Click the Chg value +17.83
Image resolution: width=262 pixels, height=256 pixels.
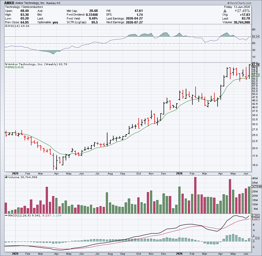[x=245, y=15]
